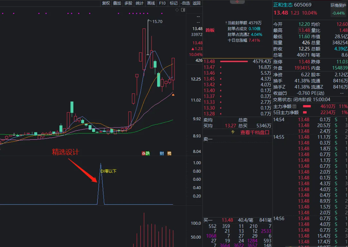Click the green 跌 indicator badge
The width and height of the screenshot is (348, 247).
(x=148, y=153)
